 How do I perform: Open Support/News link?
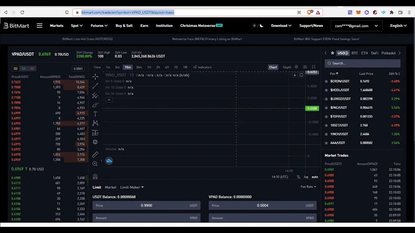tap(311, 26)
